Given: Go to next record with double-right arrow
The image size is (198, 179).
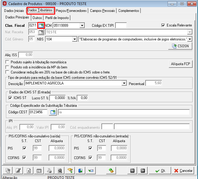Looking at the screenshot, I should click(x=143, y=171).
